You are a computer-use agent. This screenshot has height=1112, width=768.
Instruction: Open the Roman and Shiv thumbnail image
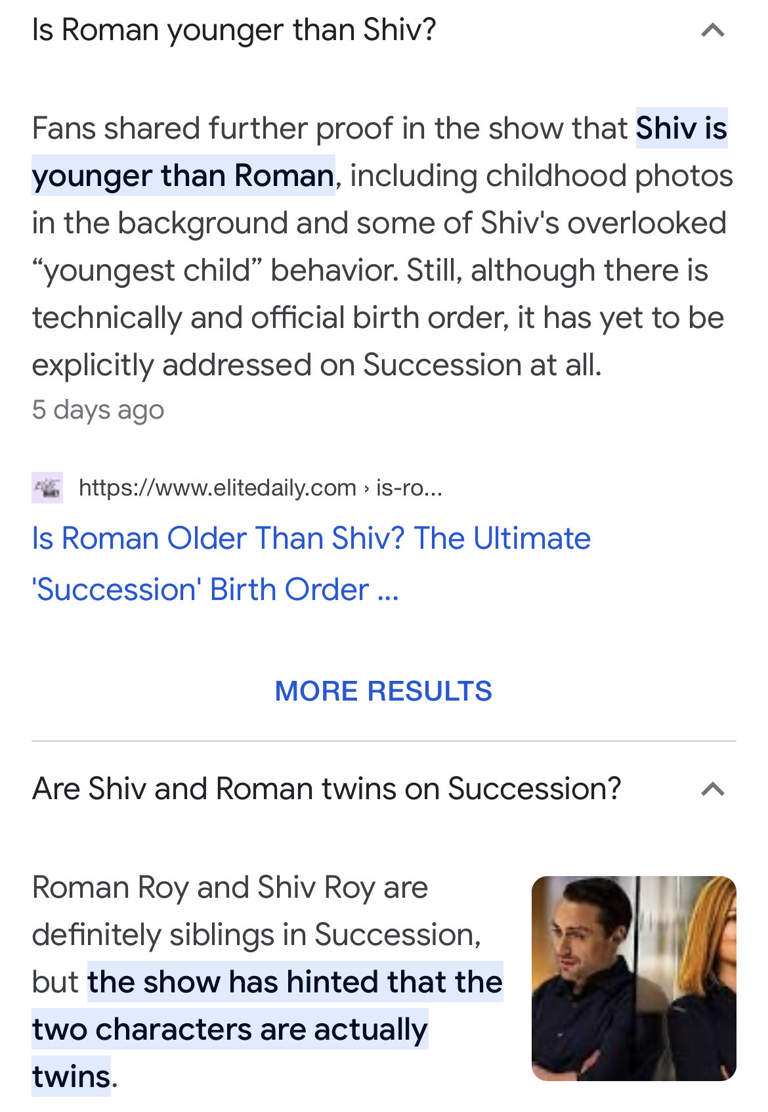633,979
